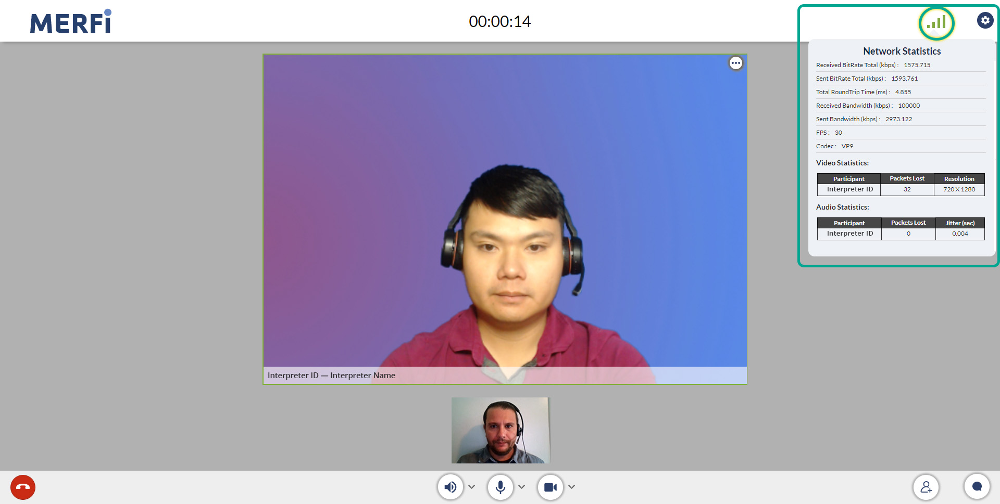Mute the microphone
This screenshot has height=504, width=1000.
click(501, 487)
